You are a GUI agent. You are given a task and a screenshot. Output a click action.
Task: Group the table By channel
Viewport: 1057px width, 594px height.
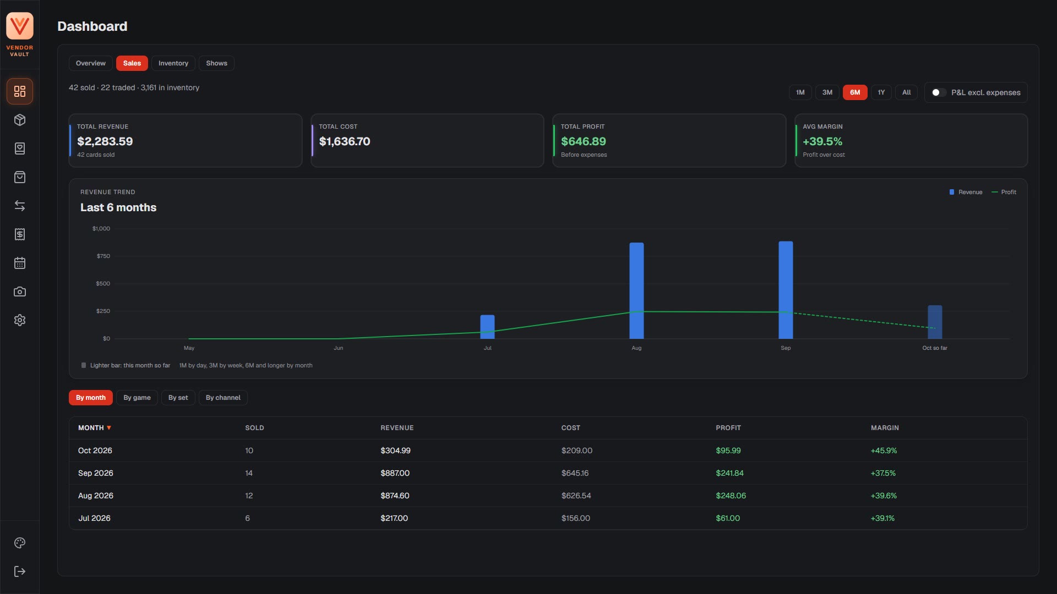click(223, 398)
